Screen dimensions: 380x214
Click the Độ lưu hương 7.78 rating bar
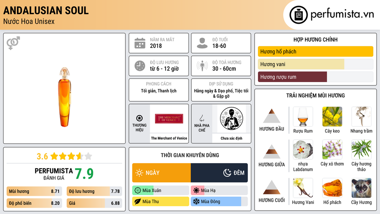point(94,191)
